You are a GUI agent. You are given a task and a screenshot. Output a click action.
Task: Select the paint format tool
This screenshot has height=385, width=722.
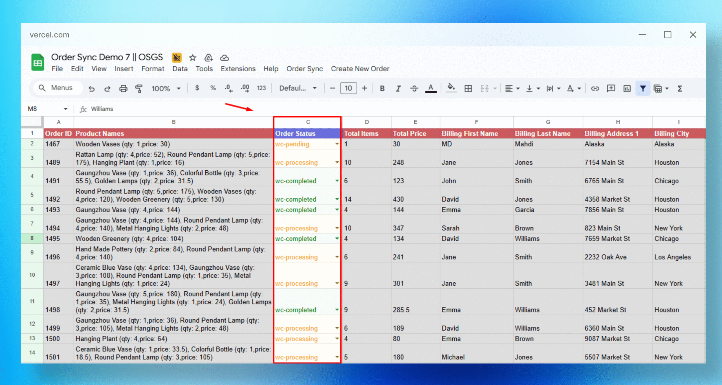[x=139, y=89]
